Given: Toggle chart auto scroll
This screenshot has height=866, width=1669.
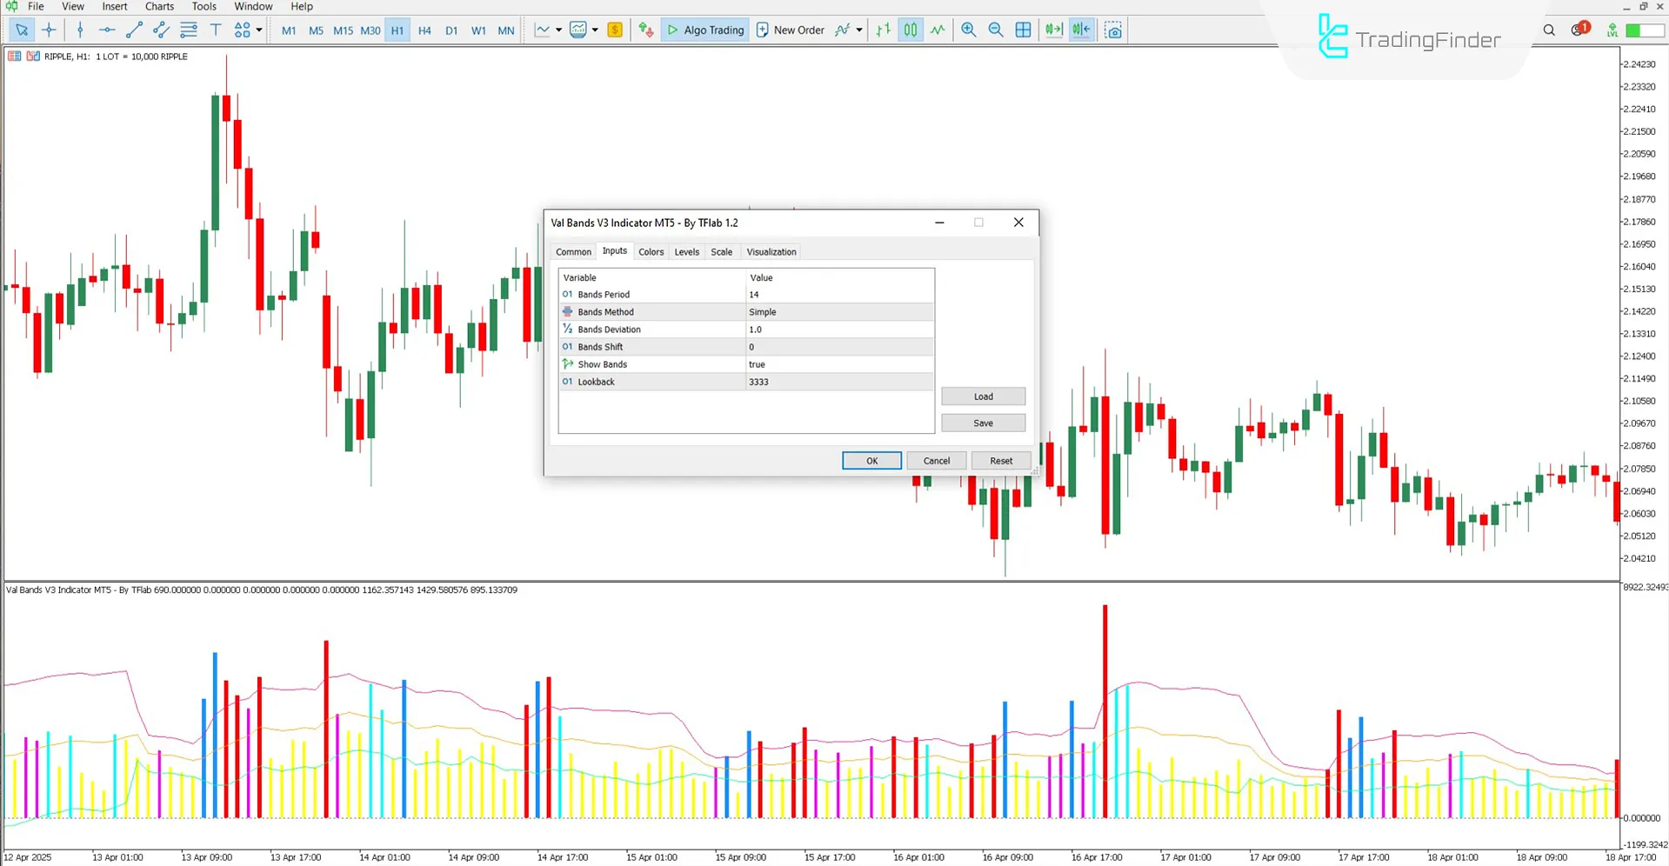Looking at the screenshot, I should (1053, 30).
